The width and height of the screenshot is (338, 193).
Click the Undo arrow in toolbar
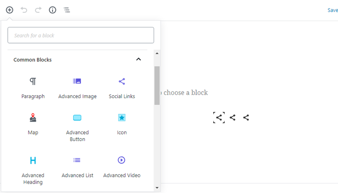point(24,10)
